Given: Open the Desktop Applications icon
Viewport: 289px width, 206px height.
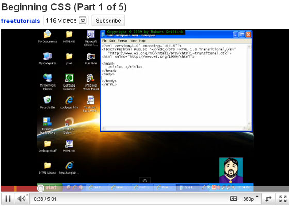Looking at the screenshot, I should click(47, 126).
